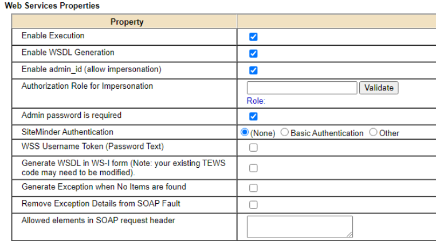
Task: Enable the WSS Username Token checkbox
Action: pyautogui.click(x=253, y=148)
